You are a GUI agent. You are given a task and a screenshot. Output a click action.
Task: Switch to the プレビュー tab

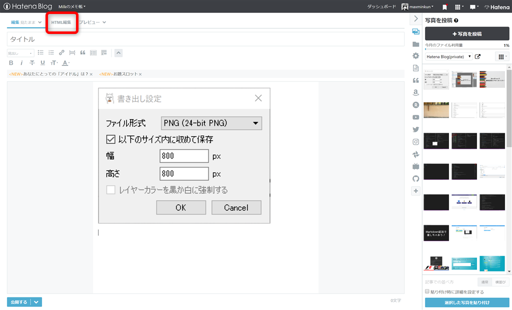pyautogui.click(x=92, y=22)
